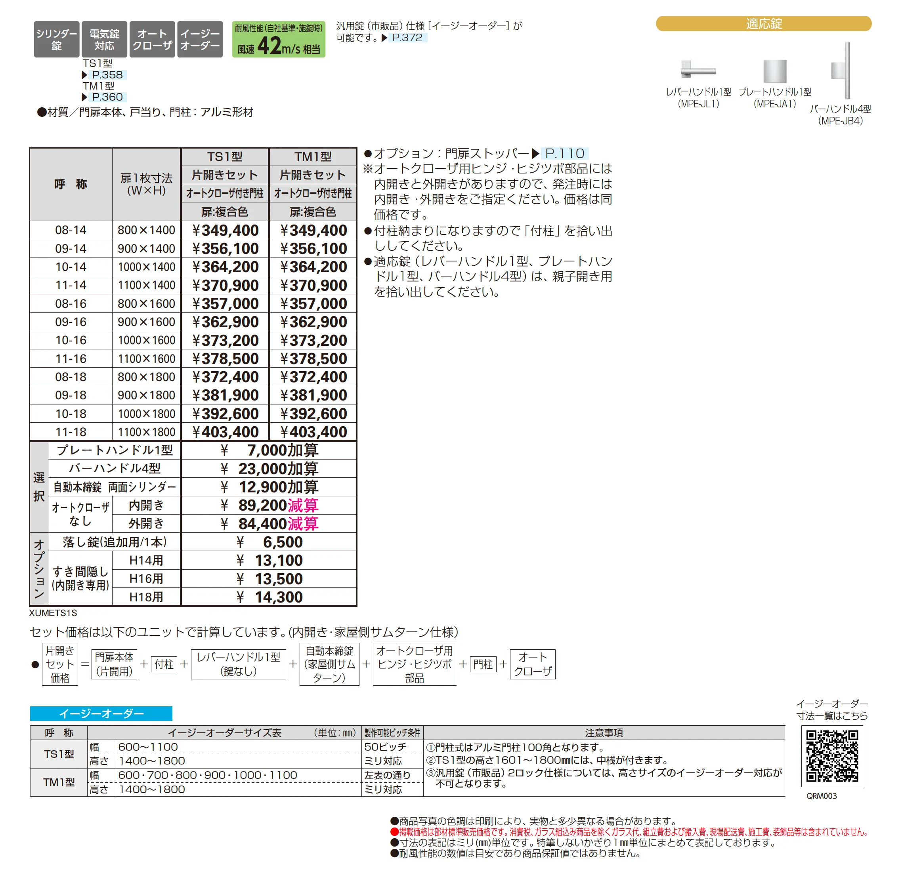Click TS1型 price ¥357,000 in row 08-16
Image resolution: width=902 pixels, height=881 pixels.
tap(225, 304)
